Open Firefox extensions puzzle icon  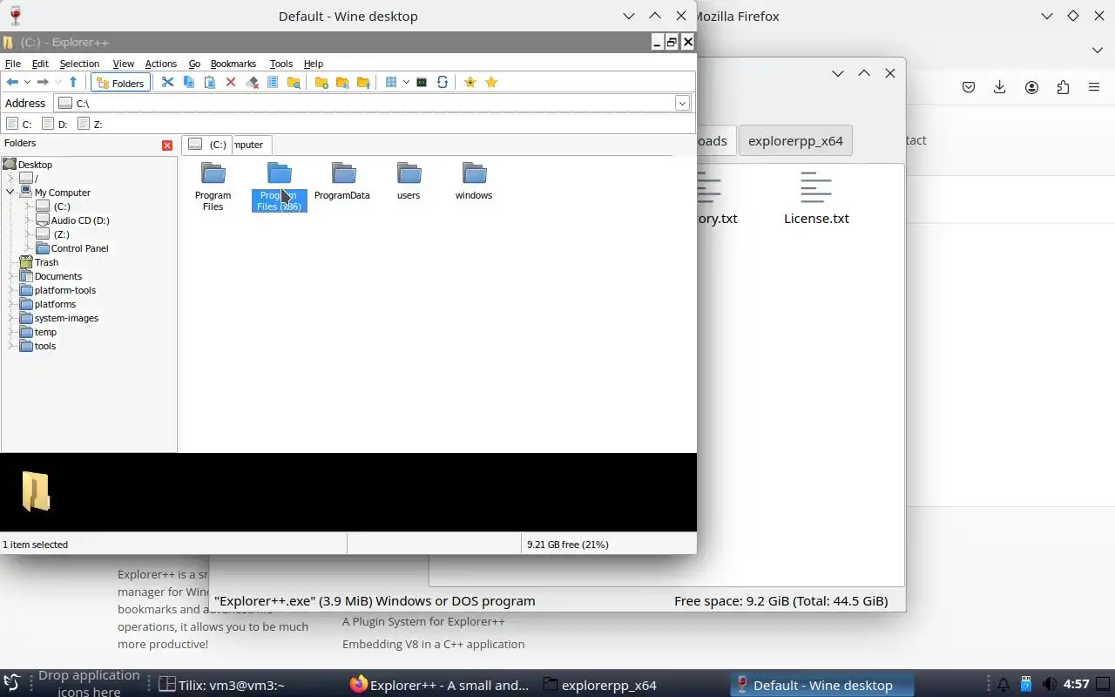pos(1063,87)
